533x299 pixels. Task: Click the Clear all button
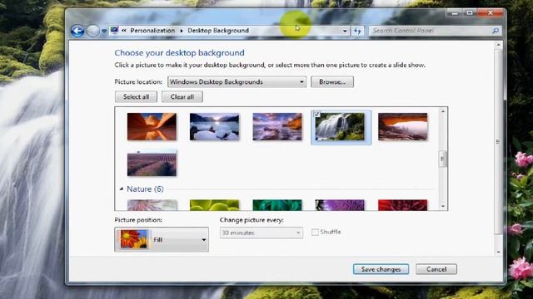pos(182,96)
